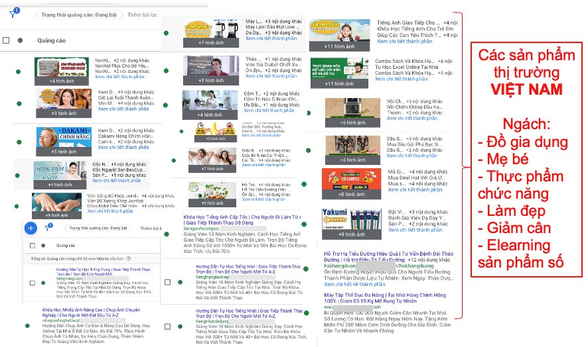Viewport: 588px width, 347px height.
Task: Click 'Thêm bộ lọc' next to the lower filter chip
Action: (x=151, y=228)
